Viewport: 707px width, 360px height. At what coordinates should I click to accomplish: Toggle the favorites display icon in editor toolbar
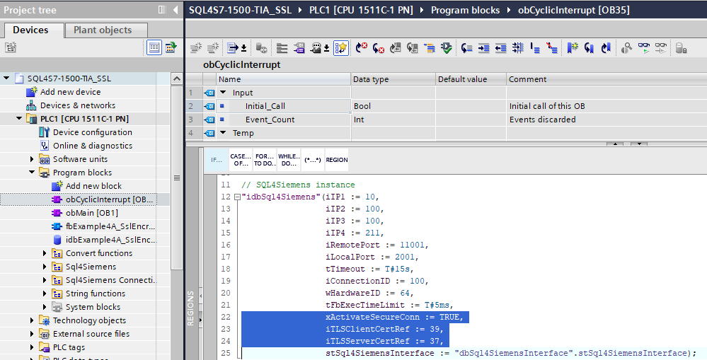(x=341, y=47)
